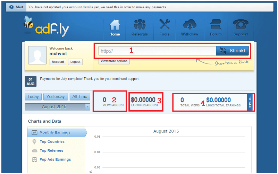Open the Tools page

[x=165, y=28]
